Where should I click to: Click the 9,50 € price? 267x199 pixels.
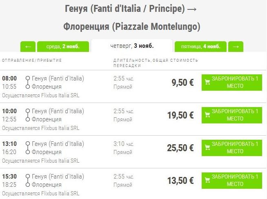point(182,83)
